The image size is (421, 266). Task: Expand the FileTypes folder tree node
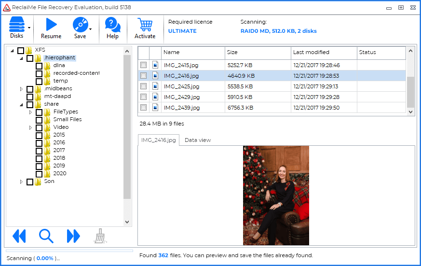tap(30, 112)
